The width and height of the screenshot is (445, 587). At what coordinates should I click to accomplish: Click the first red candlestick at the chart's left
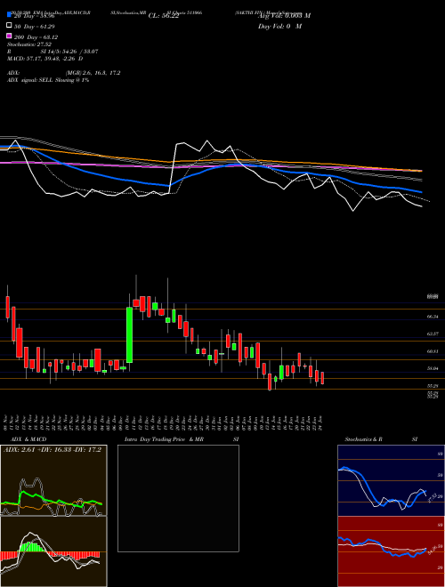[x=7, y=308]
